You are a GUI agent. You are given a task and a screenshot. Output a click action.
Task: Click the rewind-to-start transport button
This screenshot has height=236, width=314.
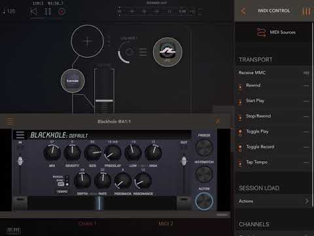pos(33,11)
